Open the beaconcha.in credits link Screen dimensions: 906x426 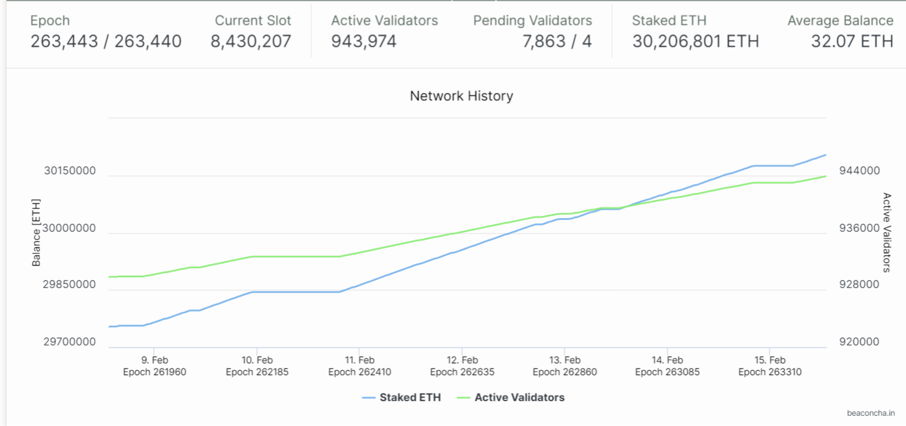click(x=871, y=413)
